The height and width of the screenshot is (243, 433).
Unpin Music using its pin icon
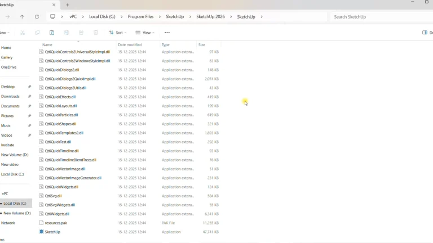coord(29,125)
